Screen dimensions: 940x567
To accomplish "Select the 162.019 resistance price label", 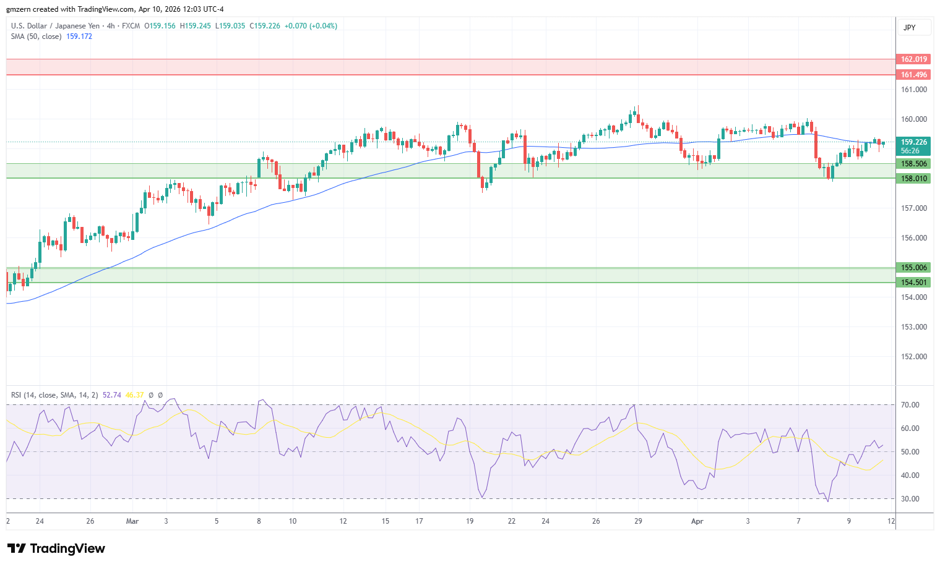I will coord(913,59).
